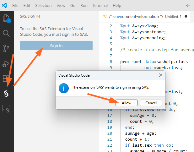Click the line '%put &=syshostname;'

pos(143,32)
